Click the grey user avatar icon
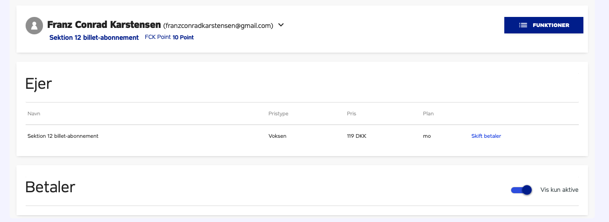Screen dimensions: 609x222 (34, 26)
